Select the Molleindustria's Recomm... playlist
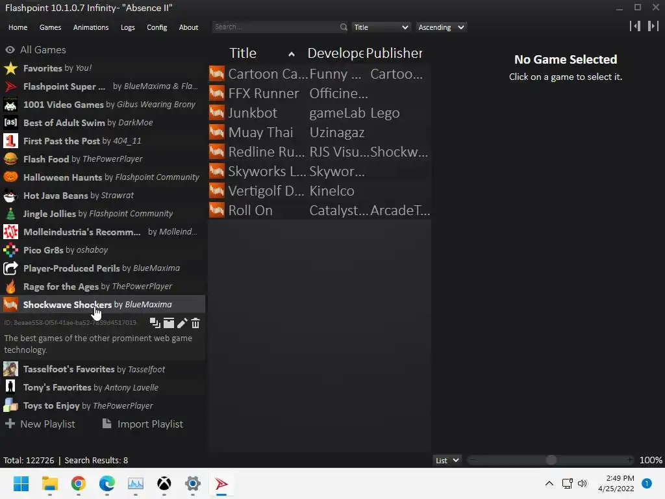This screenshot has width=665, height=499. click(x=103, y=232)
